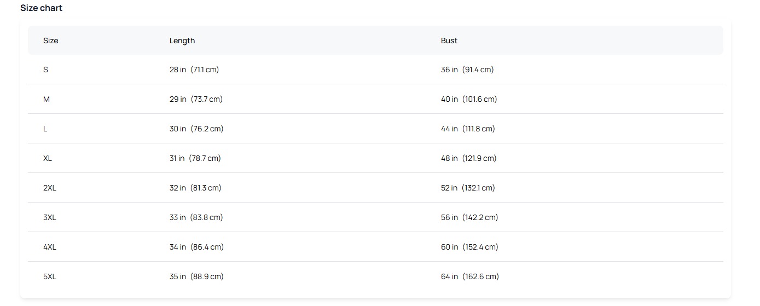Select the 4XL size row label
The width and height of the screenshot is (760, 306).
point(50,247)
